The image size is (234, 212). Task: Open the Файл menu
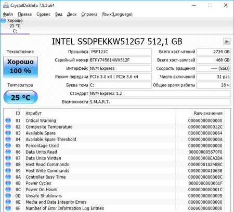[8, 14]
